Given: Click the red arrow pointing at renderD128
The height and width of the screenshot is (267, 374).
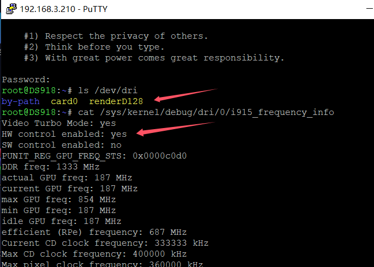Looking at the screenshot, I should point(185,94).
